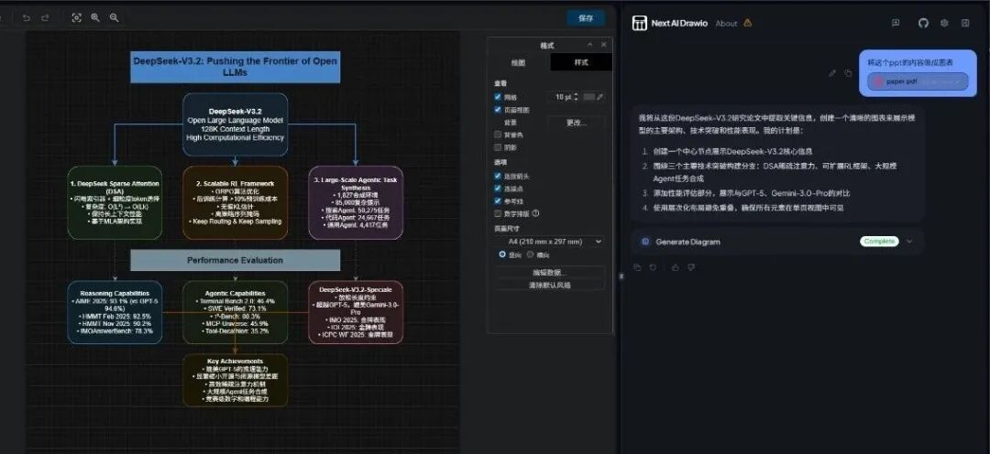This screenshot has width=990, height=454.
Task: Switch to the 绘图 tab
Action: pos(518,62)
